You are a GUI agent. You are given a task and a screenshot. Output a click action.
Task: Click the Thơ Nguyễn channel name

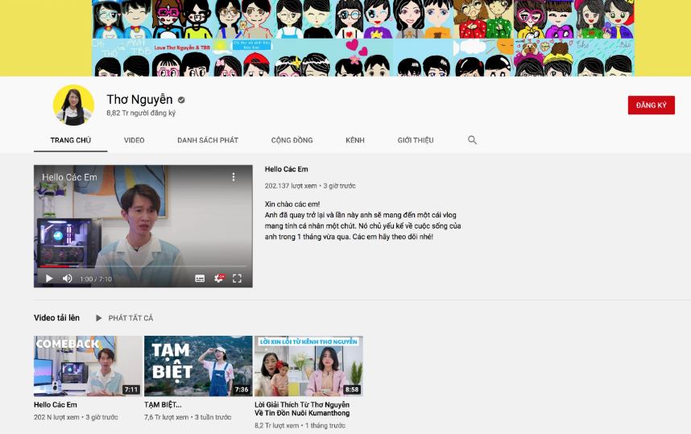139,100
